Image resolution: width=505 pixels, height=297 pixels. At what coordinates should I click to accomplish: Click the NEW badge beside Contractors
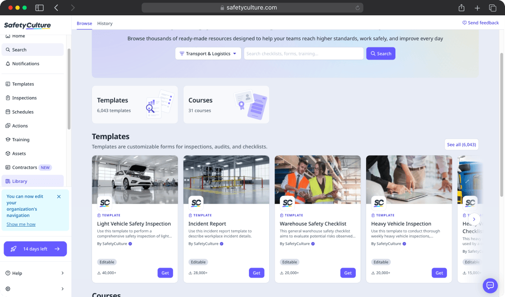(45, 167)
